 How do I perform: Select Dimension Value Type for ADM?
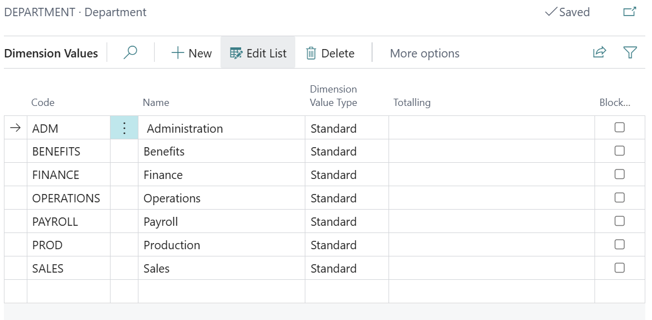click(347, 128)
